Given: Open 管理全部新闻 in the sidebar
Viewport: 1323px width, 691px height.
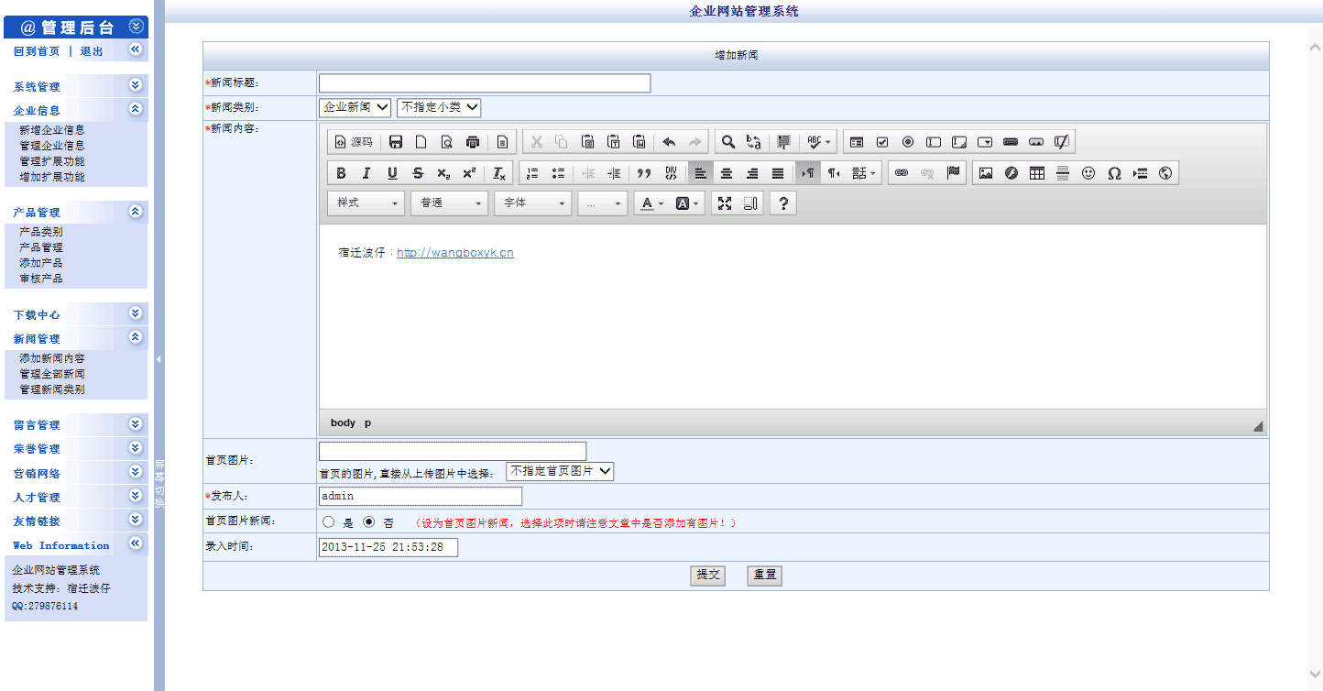Looking at the screenshot, I should click(52, 374).
